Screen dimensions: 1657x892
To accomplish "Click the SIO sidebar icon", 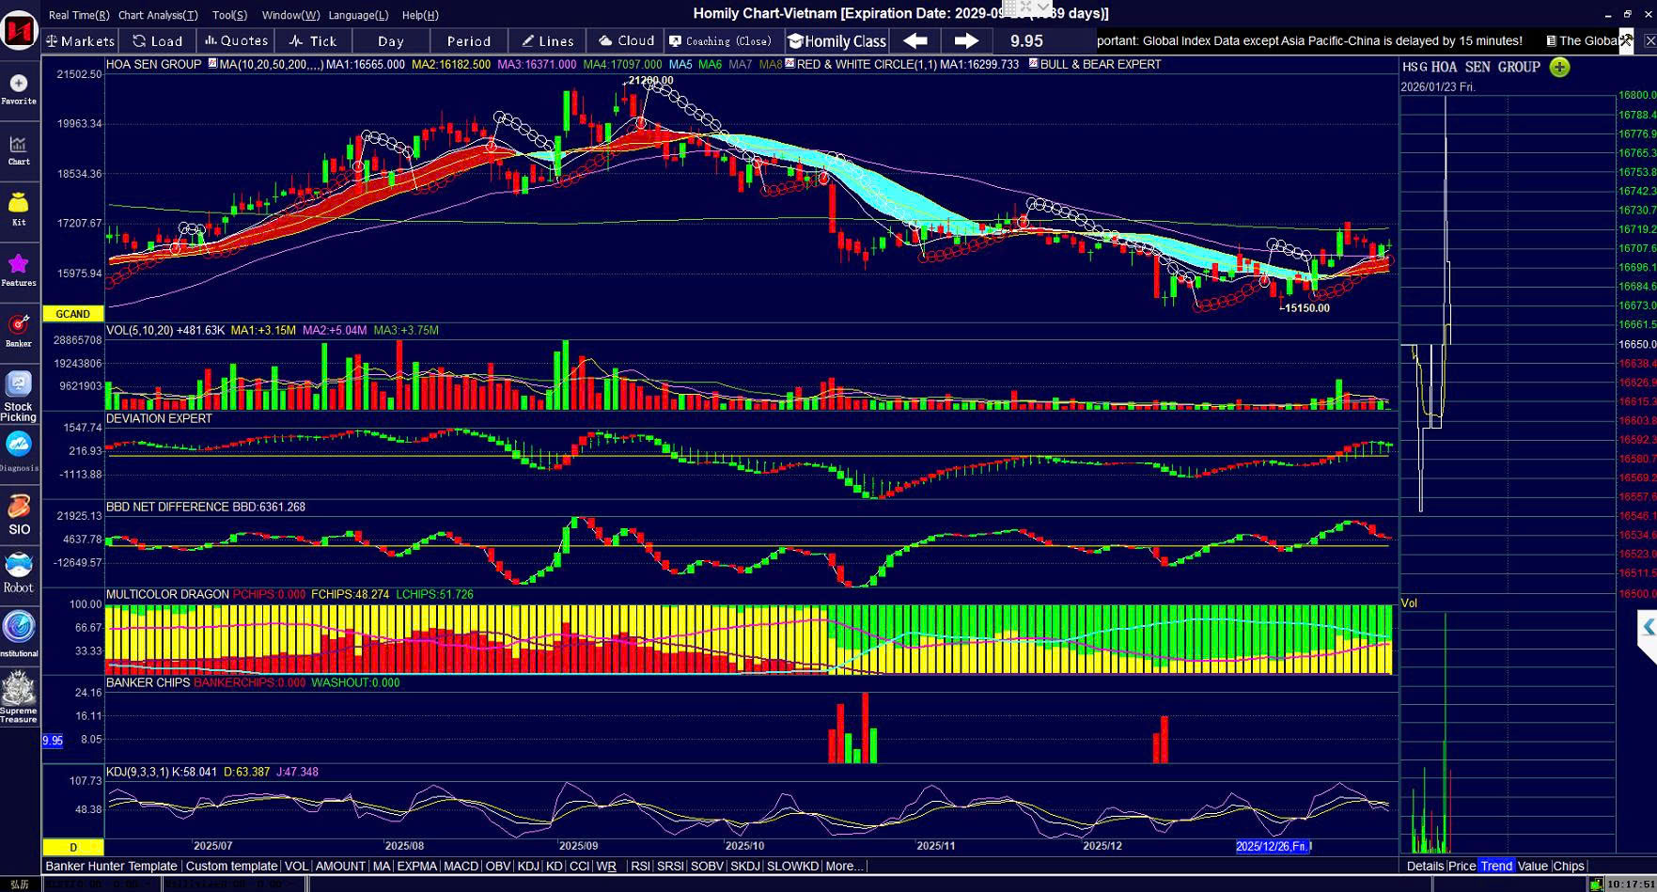I will pos(19,514).
